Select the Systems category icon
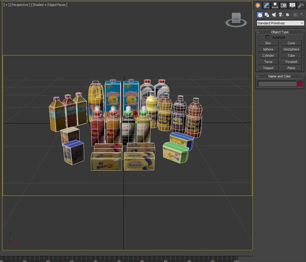The height and width of the screenshot is (262, 306). pos(302,15)
